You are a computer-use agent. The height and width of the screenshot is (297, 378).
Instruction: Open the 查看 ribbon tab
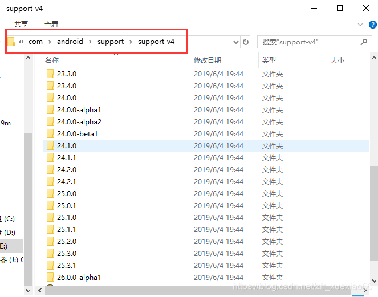click(x=51, y=24)
